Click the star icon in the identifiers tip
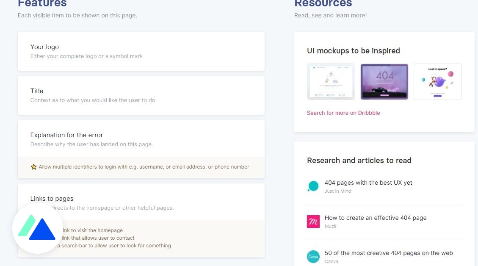This screenshot has height=266, width=478. pos(33,166)
